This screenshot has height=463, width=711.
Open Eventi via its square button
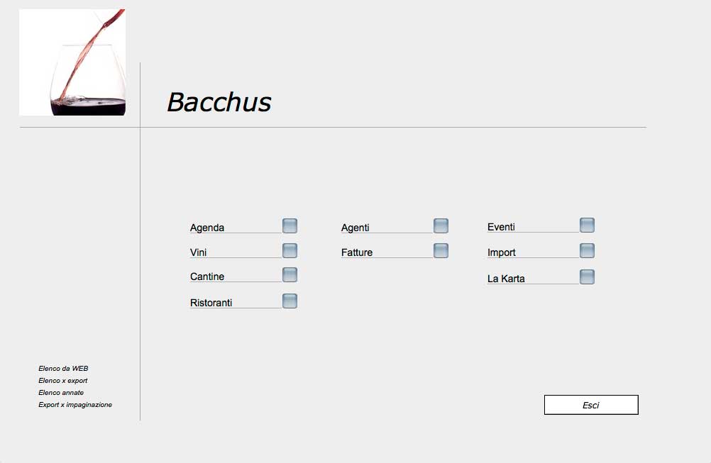pos(587,225)
